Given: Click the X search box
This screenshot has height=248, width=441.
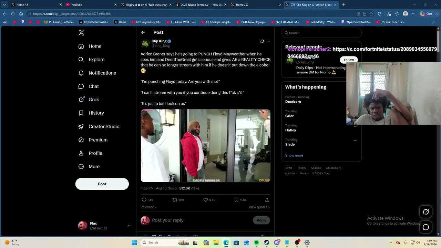Looking at the screenshot, I should 321,33.
